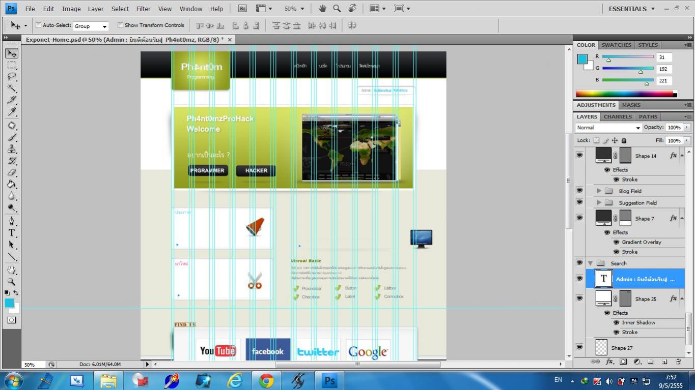Hide the Shape 14 layer

[x=579, y=155]
